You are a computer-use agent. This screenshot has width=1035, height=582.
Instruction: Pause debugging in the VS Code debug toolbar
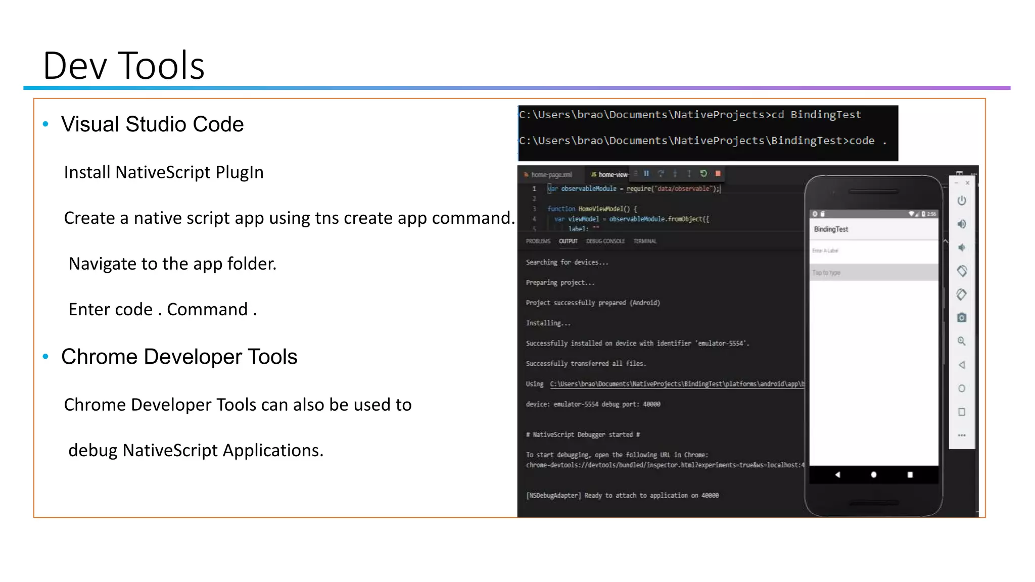tap(646, 173)
